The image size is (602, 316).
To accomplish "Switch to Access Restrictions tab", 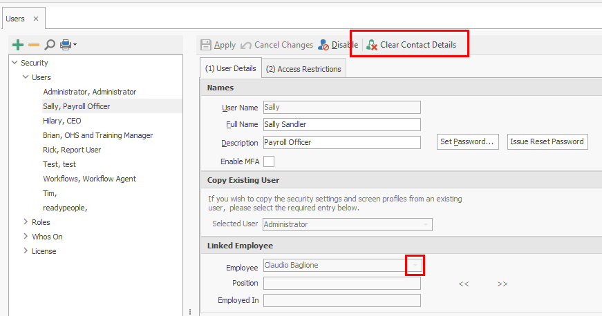I will click(x=303, y=69).
